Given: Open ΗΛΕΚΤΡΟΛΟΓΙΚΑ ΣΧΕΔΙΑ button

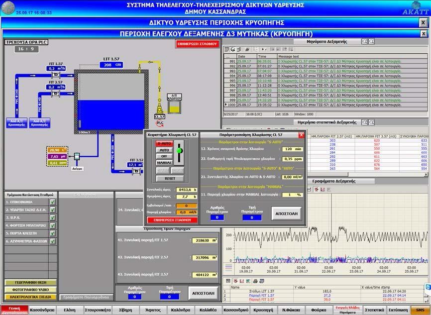Looking at the screenshot, I should [x=30, y=297].
